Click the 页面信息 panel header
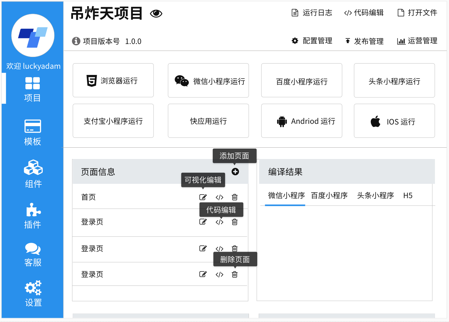 (160, 171)
